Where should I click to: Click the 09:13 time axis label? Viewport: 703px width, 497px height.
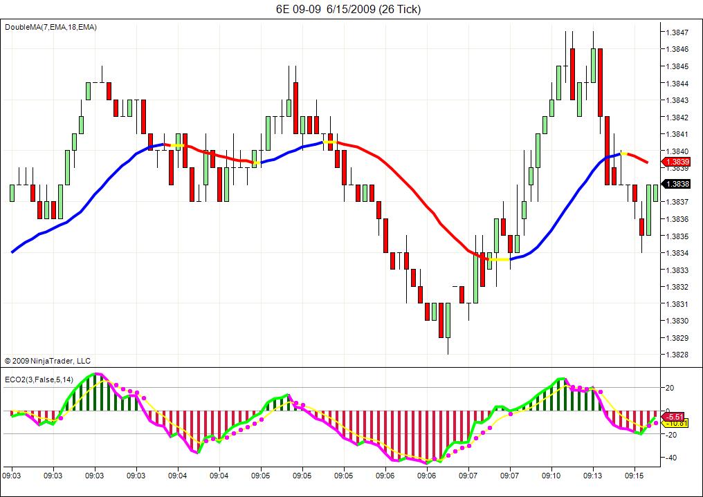tap(593, 476)
